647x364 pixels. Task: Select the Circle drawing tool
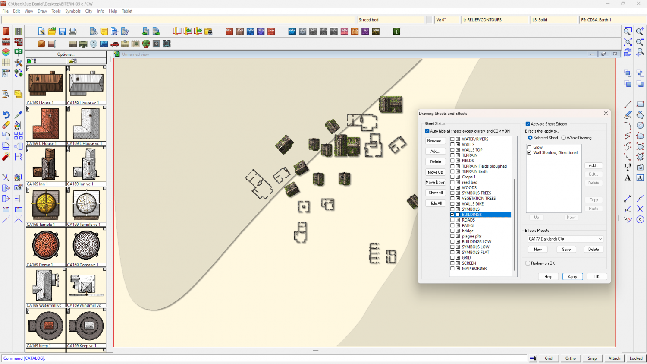point(640,125)
